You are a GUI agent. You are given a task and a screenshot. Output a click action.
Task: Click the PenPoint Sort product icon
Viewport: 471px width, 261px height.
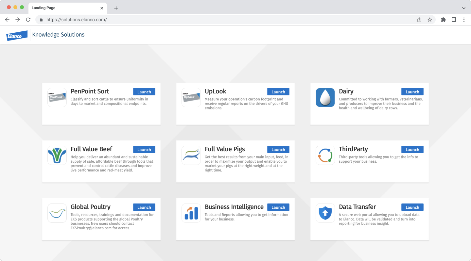pos(57,97)
